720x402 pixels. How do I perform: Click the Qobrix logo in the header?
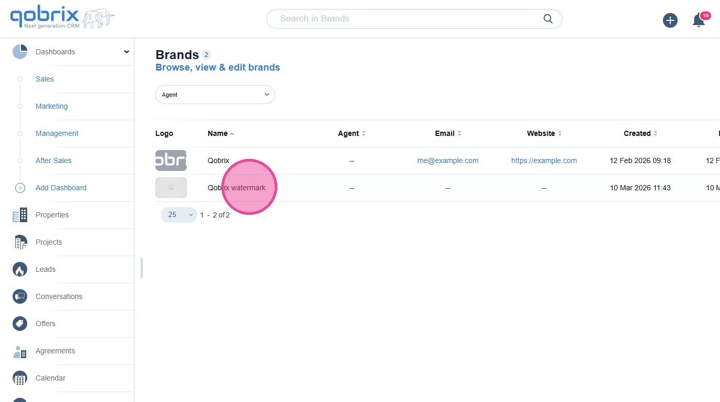(62, 18)
